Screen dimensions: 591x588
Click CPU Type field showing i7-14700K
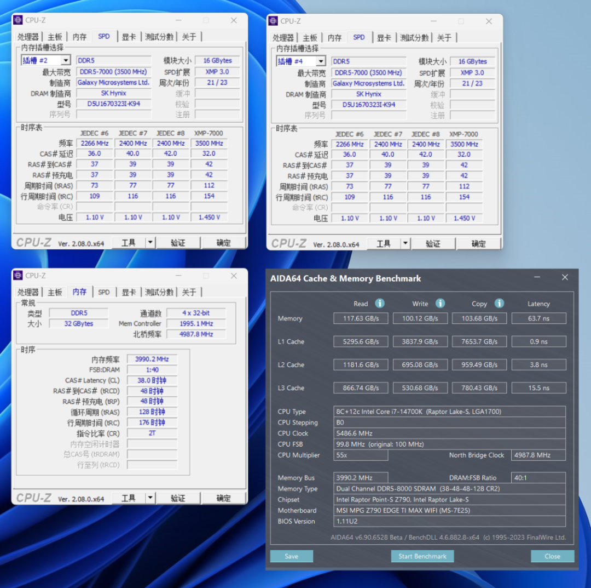(x=449, y=412)
